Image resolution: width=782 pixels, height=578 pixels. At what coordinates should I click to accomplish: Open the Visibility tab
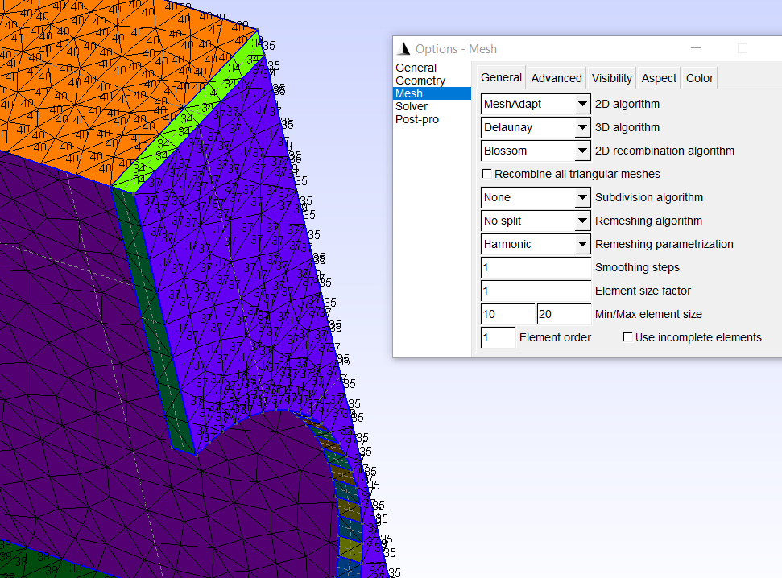(612, 78)
